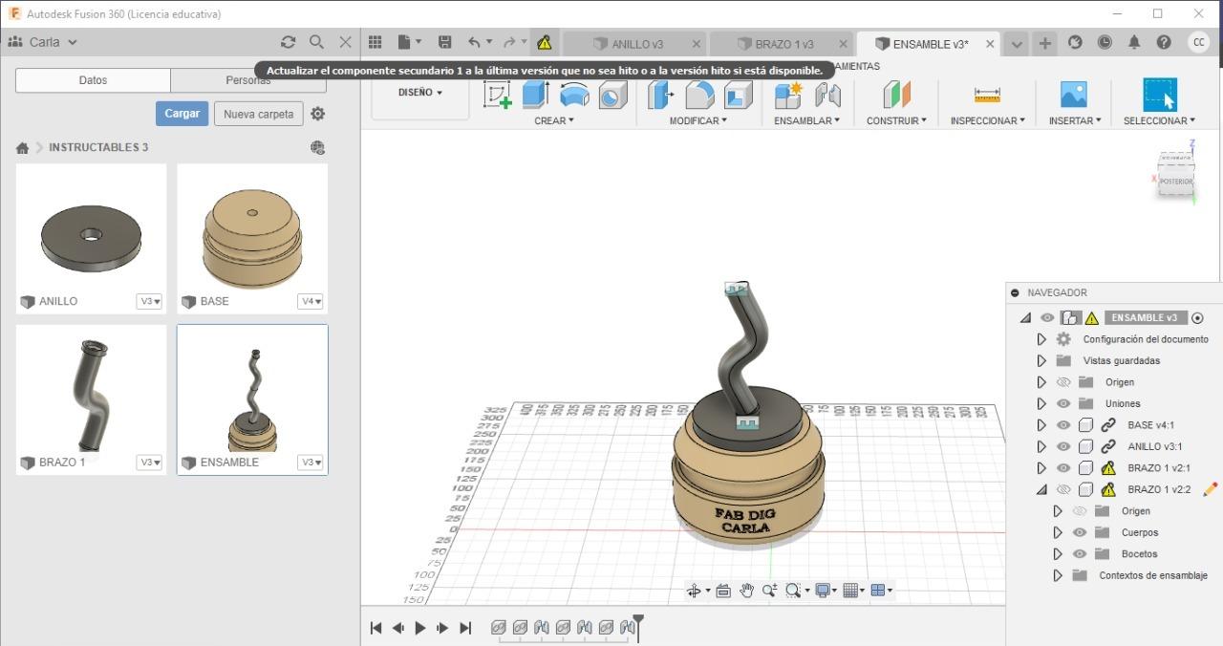Click the Save icon in top toolbar

point(444,42)
